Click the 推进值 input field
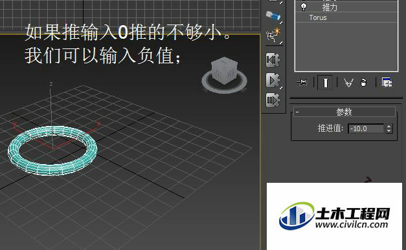Viewport: 406px width, 250px height. click(x=366, y=129)
